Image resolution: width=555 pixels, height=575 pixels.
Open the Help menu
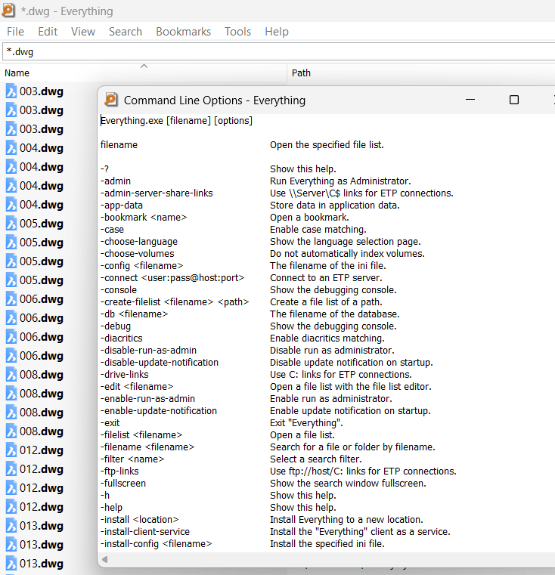coord(277,32)
